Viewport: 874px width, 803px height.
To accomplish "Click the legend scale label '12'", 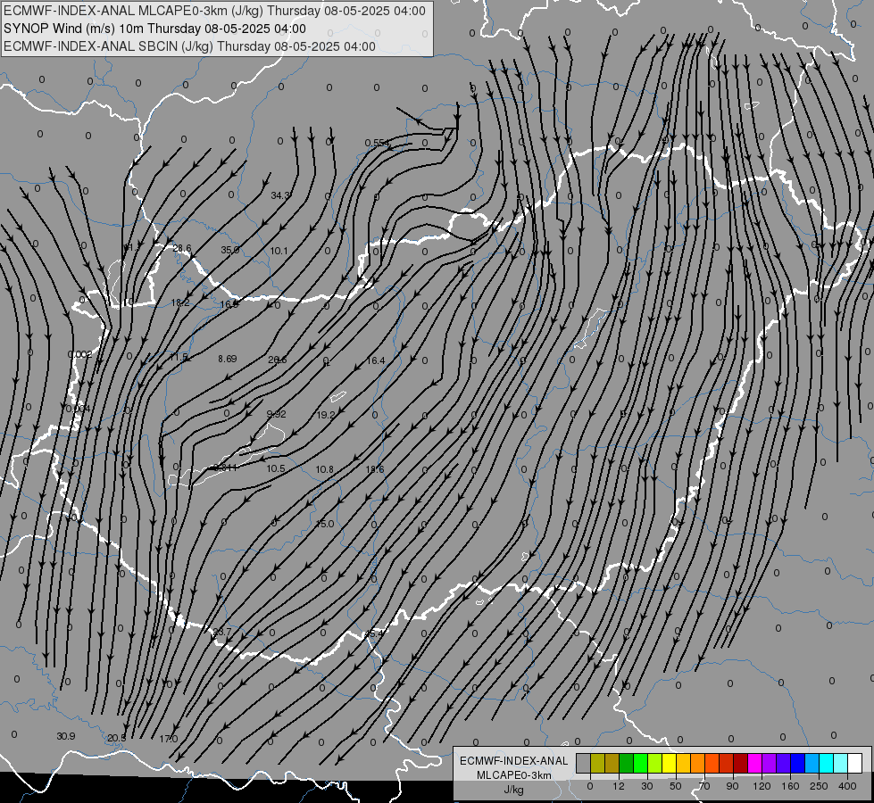I will click(619, 786).
